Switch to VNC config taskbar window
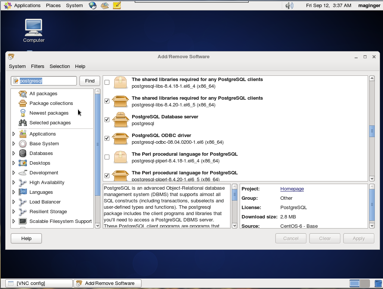The image size is (383, 289). (39, 283)
